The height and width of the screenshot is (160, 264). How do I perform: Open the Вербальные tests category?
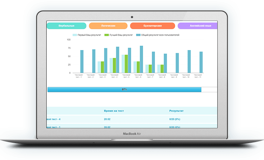click(x=67, y=26)
